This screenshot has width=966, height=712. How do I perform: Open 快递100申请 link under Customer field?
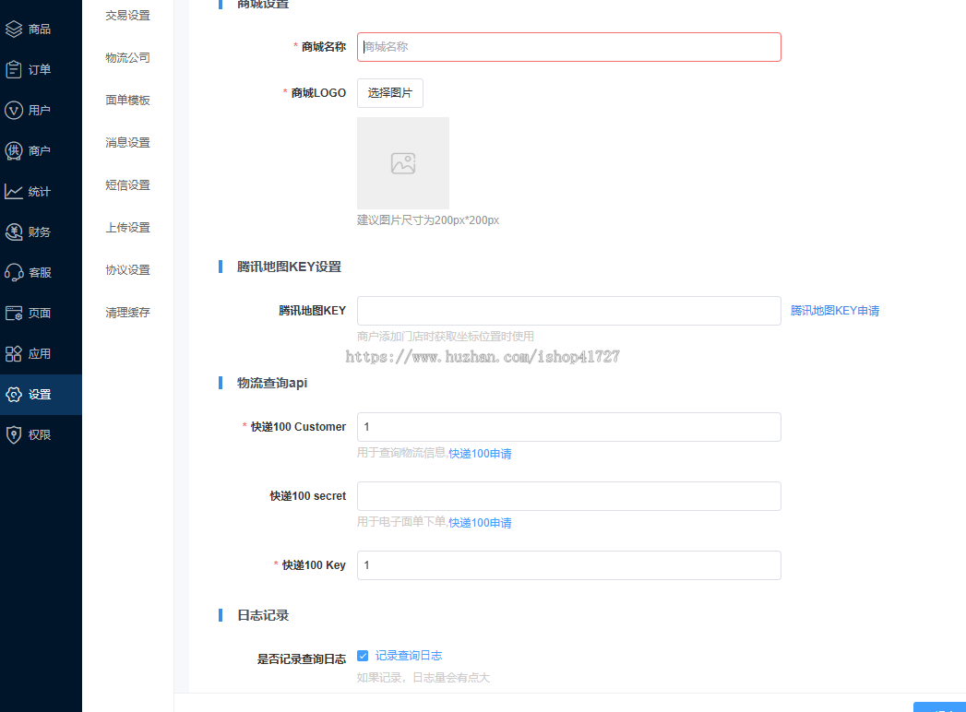[480, 454]
